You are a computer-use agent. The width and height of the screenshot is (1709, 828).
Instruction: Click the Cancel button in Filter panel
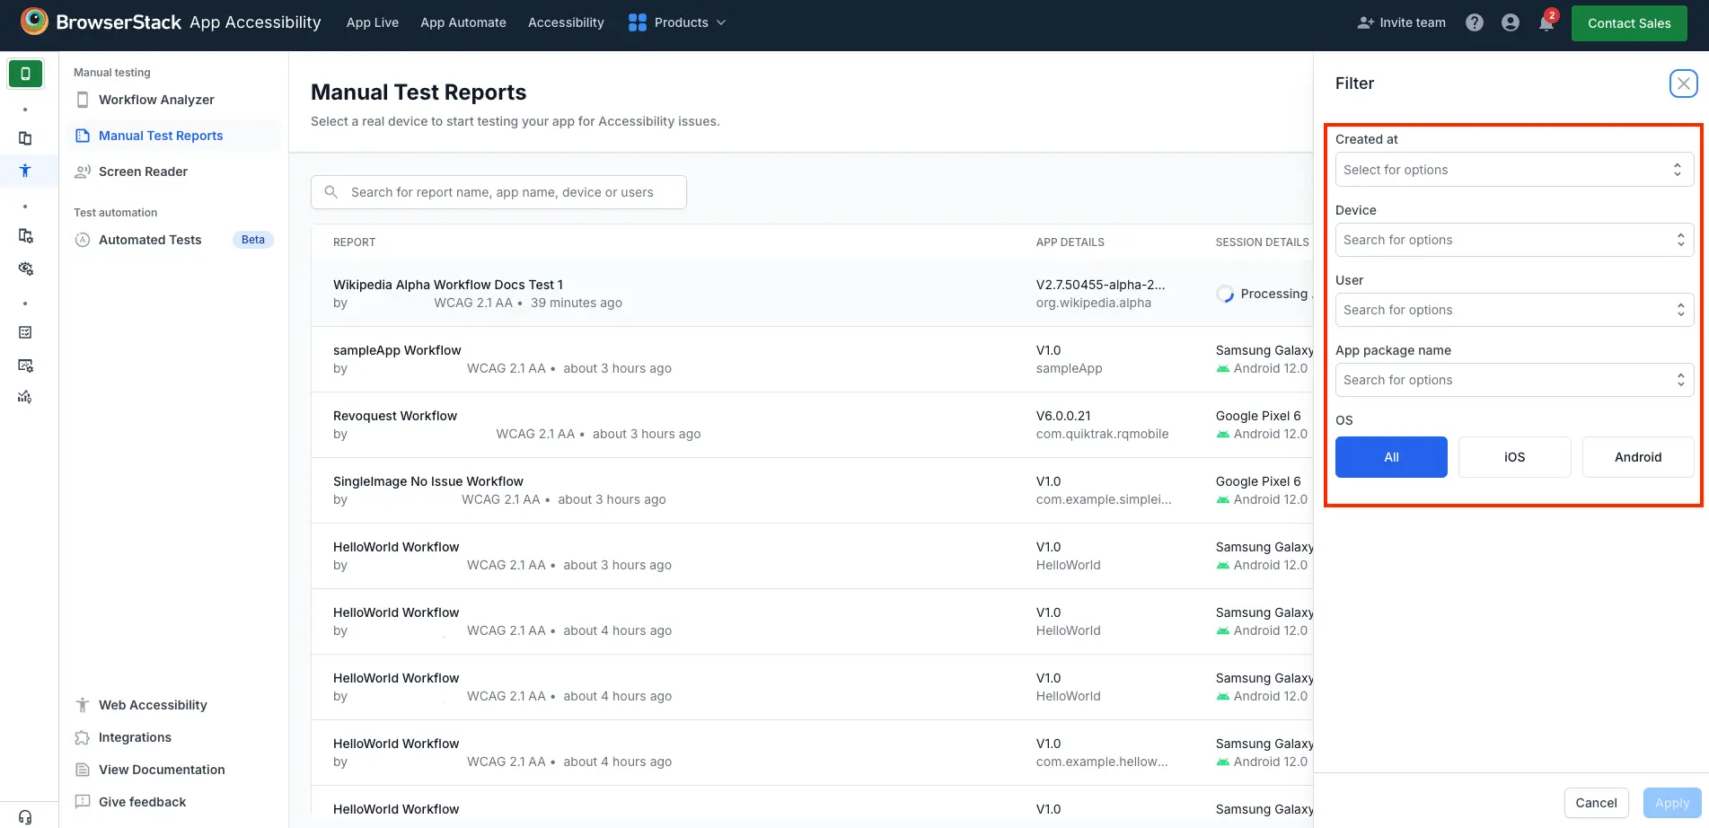[1595, 803]
